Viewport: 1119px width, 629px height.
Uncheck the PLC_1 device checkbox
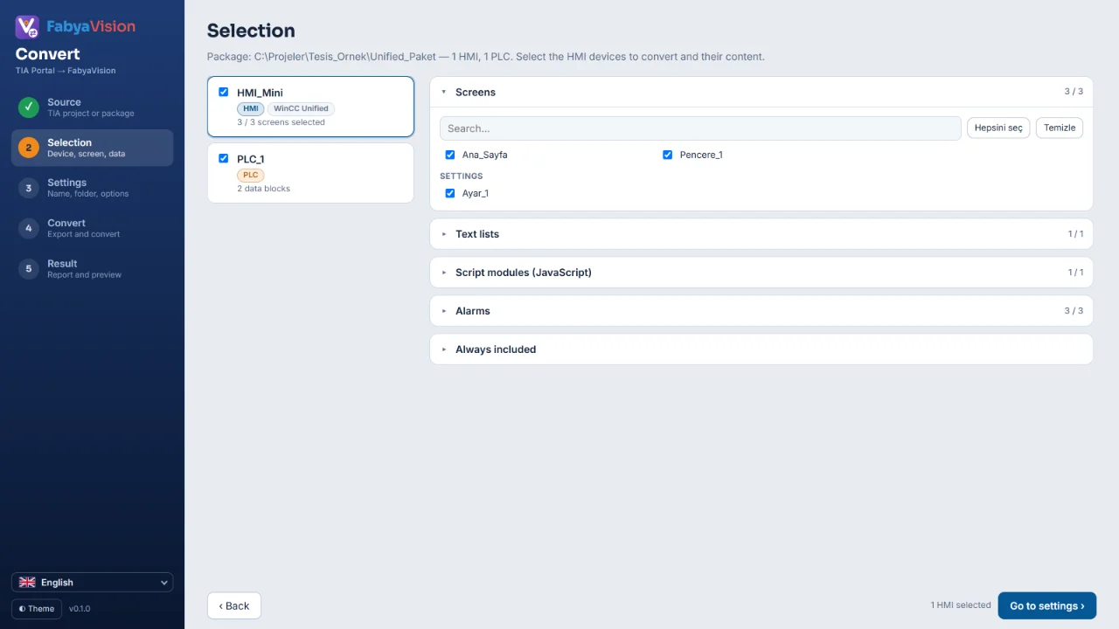click(224, 158)
